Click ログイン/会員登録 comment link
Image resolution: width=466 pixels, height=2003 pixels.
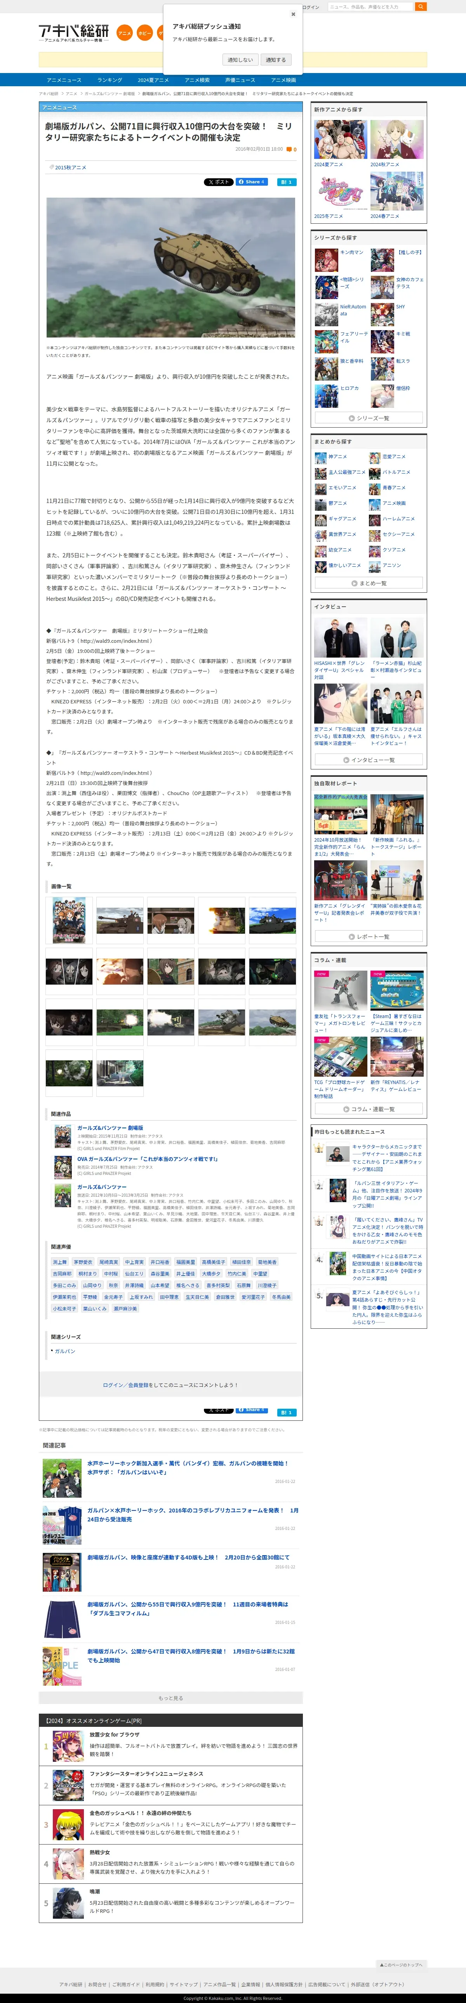[125, 1385]
